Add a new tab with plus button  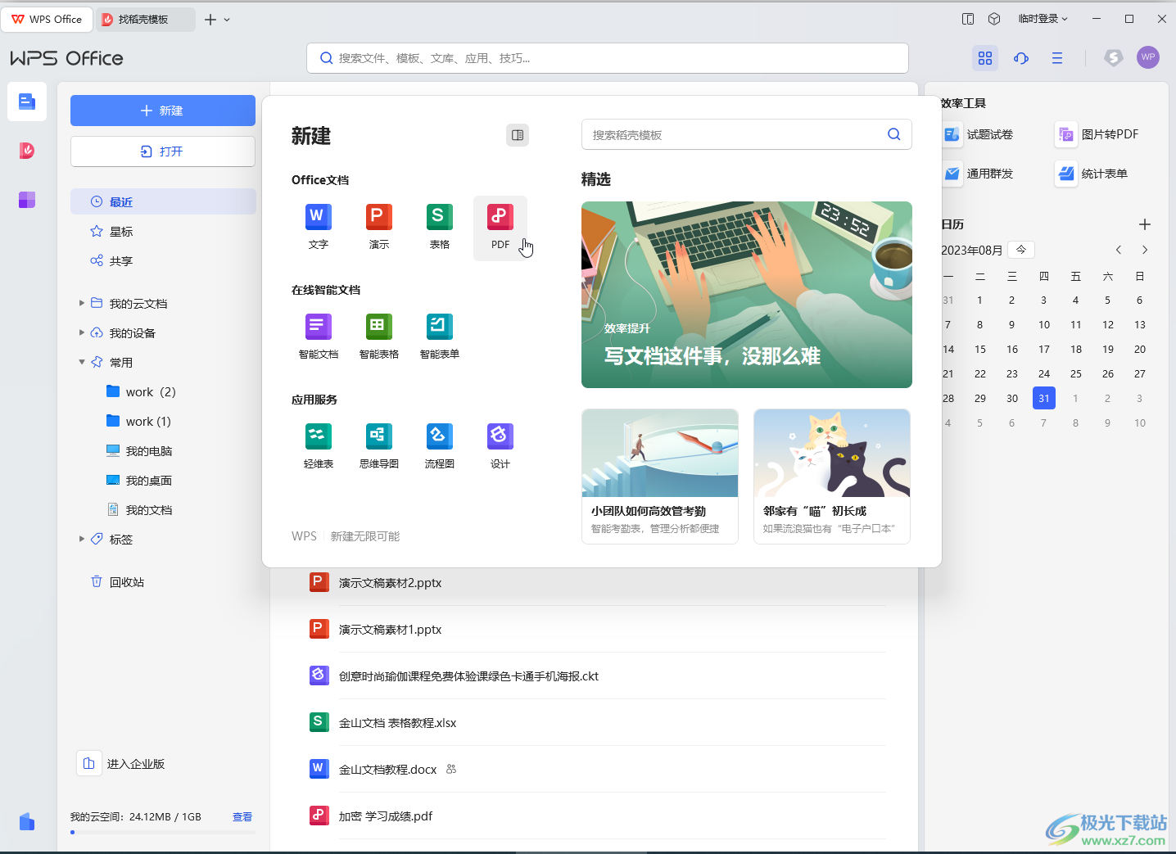(x=210, y=20)
